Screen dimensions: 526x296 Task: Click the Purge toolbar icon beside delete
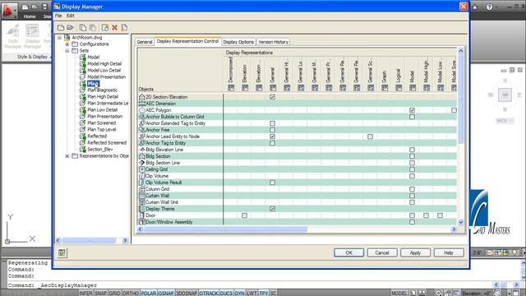[x=124, y=27]
